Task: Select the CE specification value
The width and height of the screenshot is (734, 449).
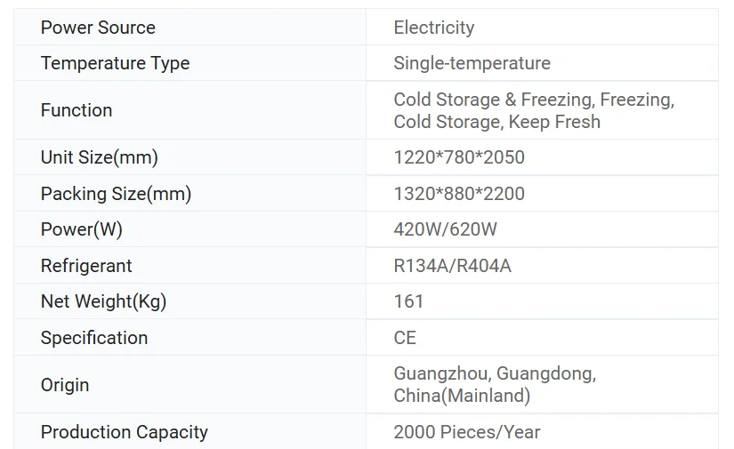Action: tap(405, 338)
